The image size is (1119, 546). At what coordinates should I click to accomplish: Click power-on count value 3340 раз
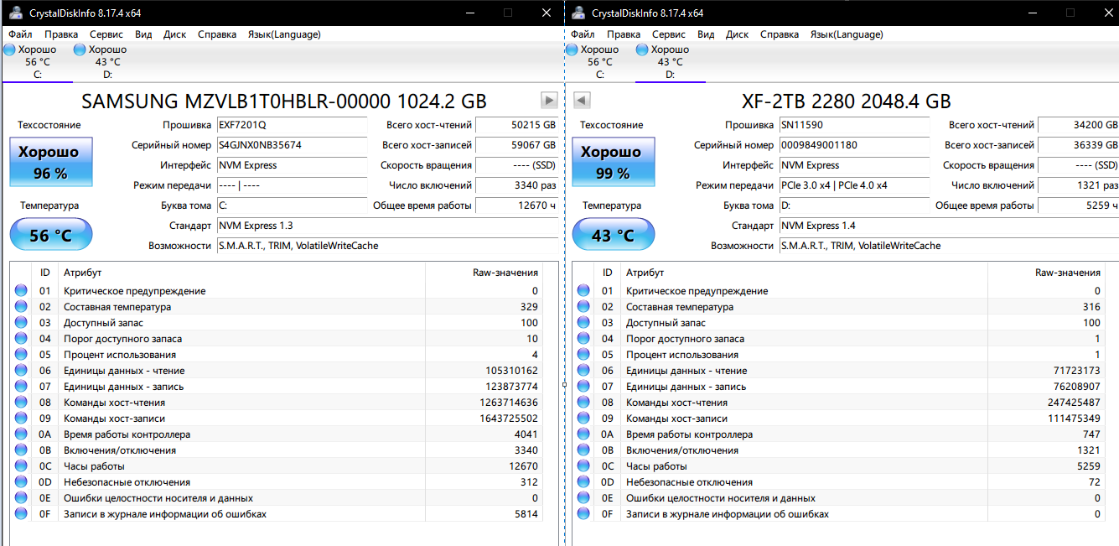click(x=517, y=185)
